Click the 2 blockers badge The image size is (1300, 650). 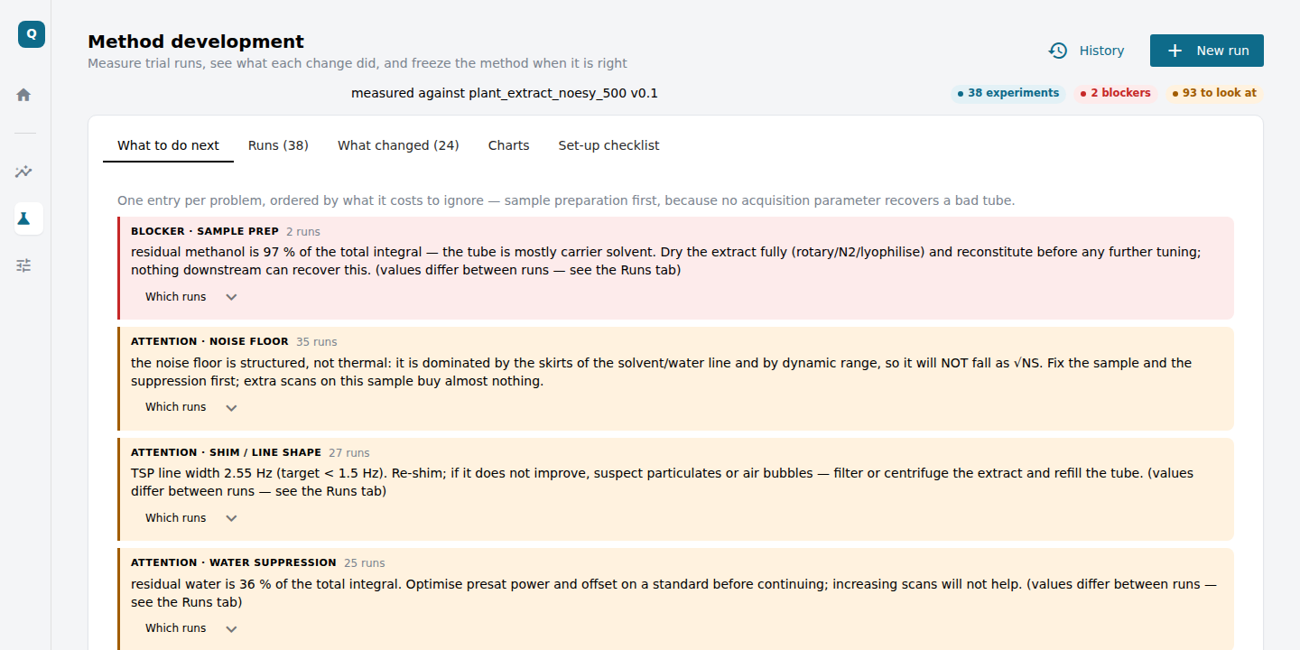1116,93
